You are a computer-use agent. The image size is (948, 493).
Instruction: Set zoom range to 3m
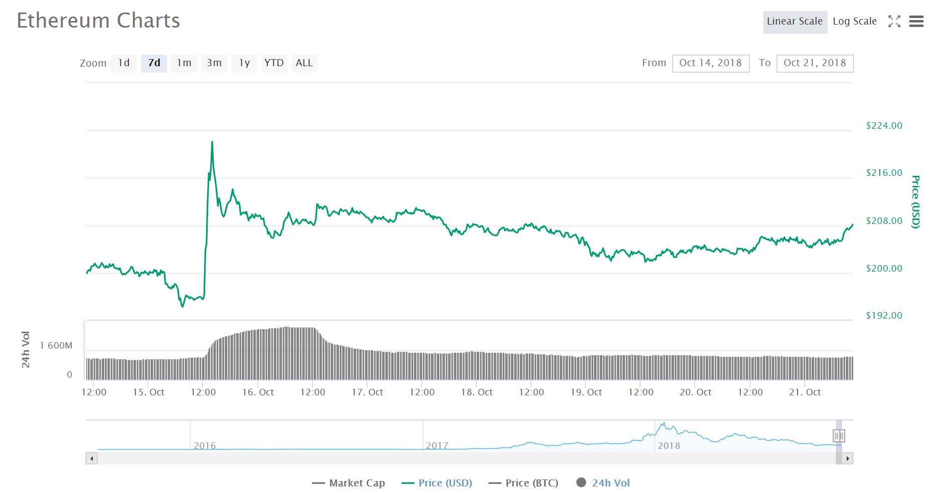click(214, 63)
